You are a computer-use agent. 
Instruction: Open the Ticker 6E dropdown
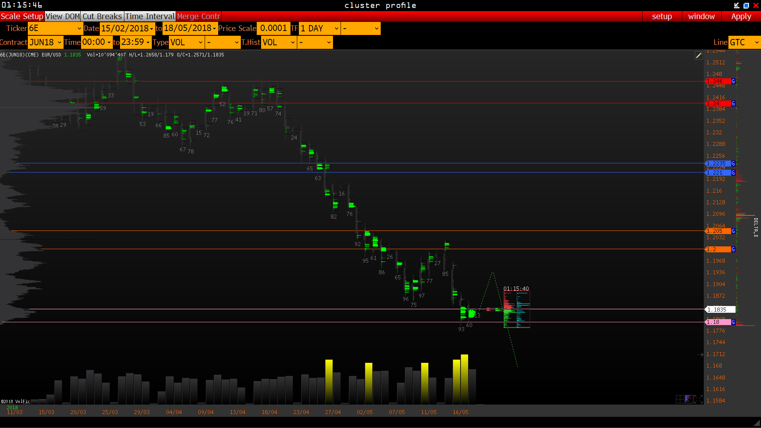(x=55, y=28)
